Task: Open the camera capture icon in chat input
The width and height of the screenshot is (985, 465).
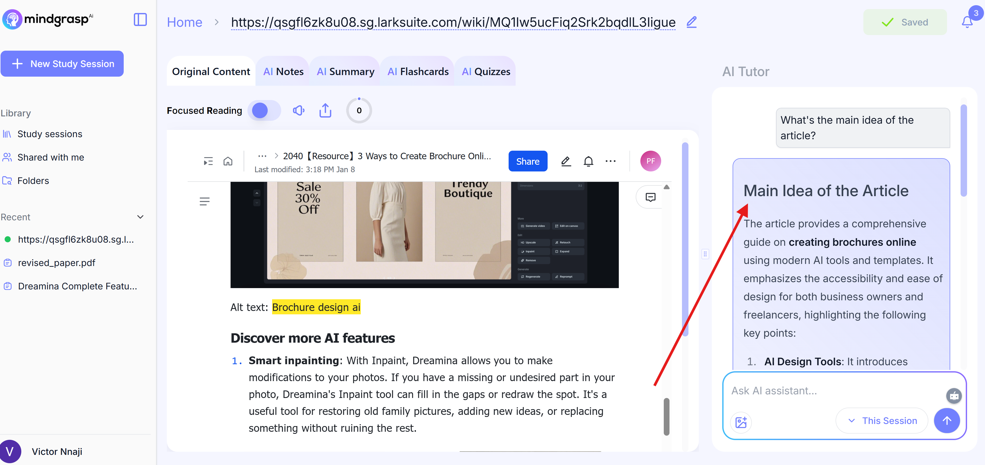Action: (x=954, y=396)
